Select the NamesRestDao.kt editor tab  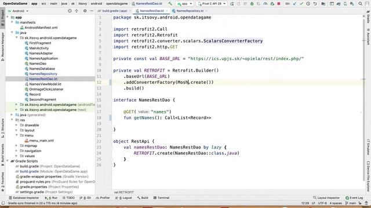[x=152, y=11]
